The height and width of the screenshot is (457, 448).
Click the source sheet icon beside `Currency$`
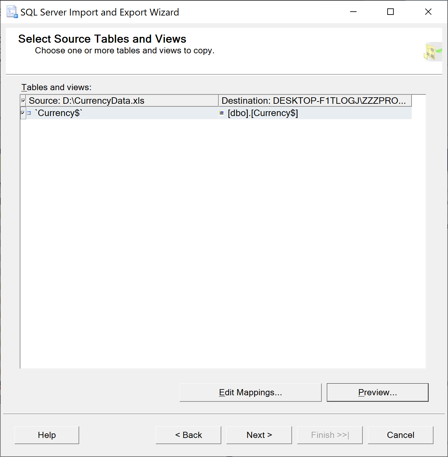[x=29, y=113]
